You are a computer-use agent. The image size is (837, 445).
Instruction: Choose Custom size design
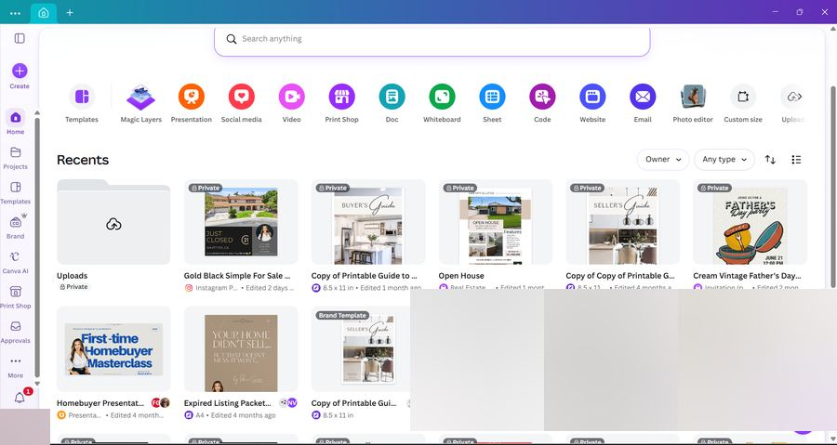(743, 97)
